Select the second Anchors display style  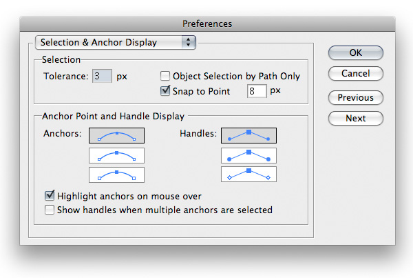click(x=116, y=155)
